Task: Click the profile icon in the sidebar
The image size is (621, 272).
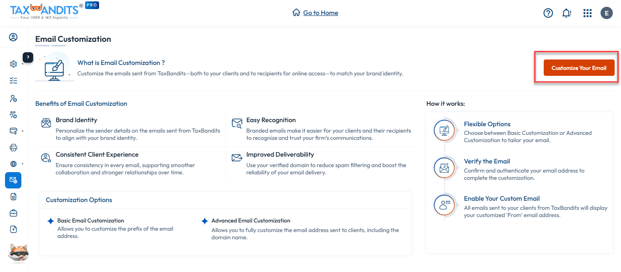Action: click(x=13, y=37)
